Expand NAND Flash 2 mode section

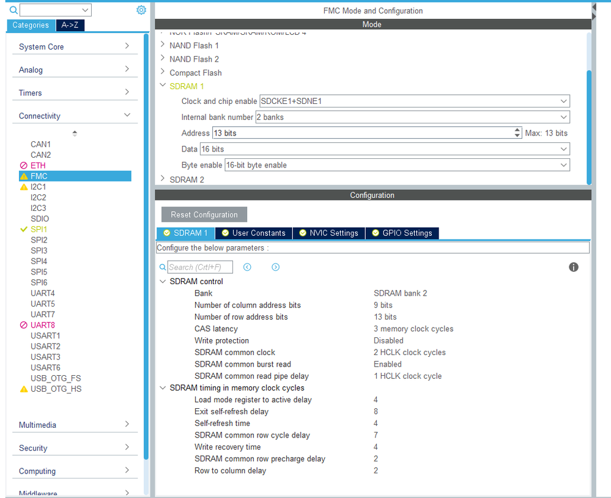(163, 59)
